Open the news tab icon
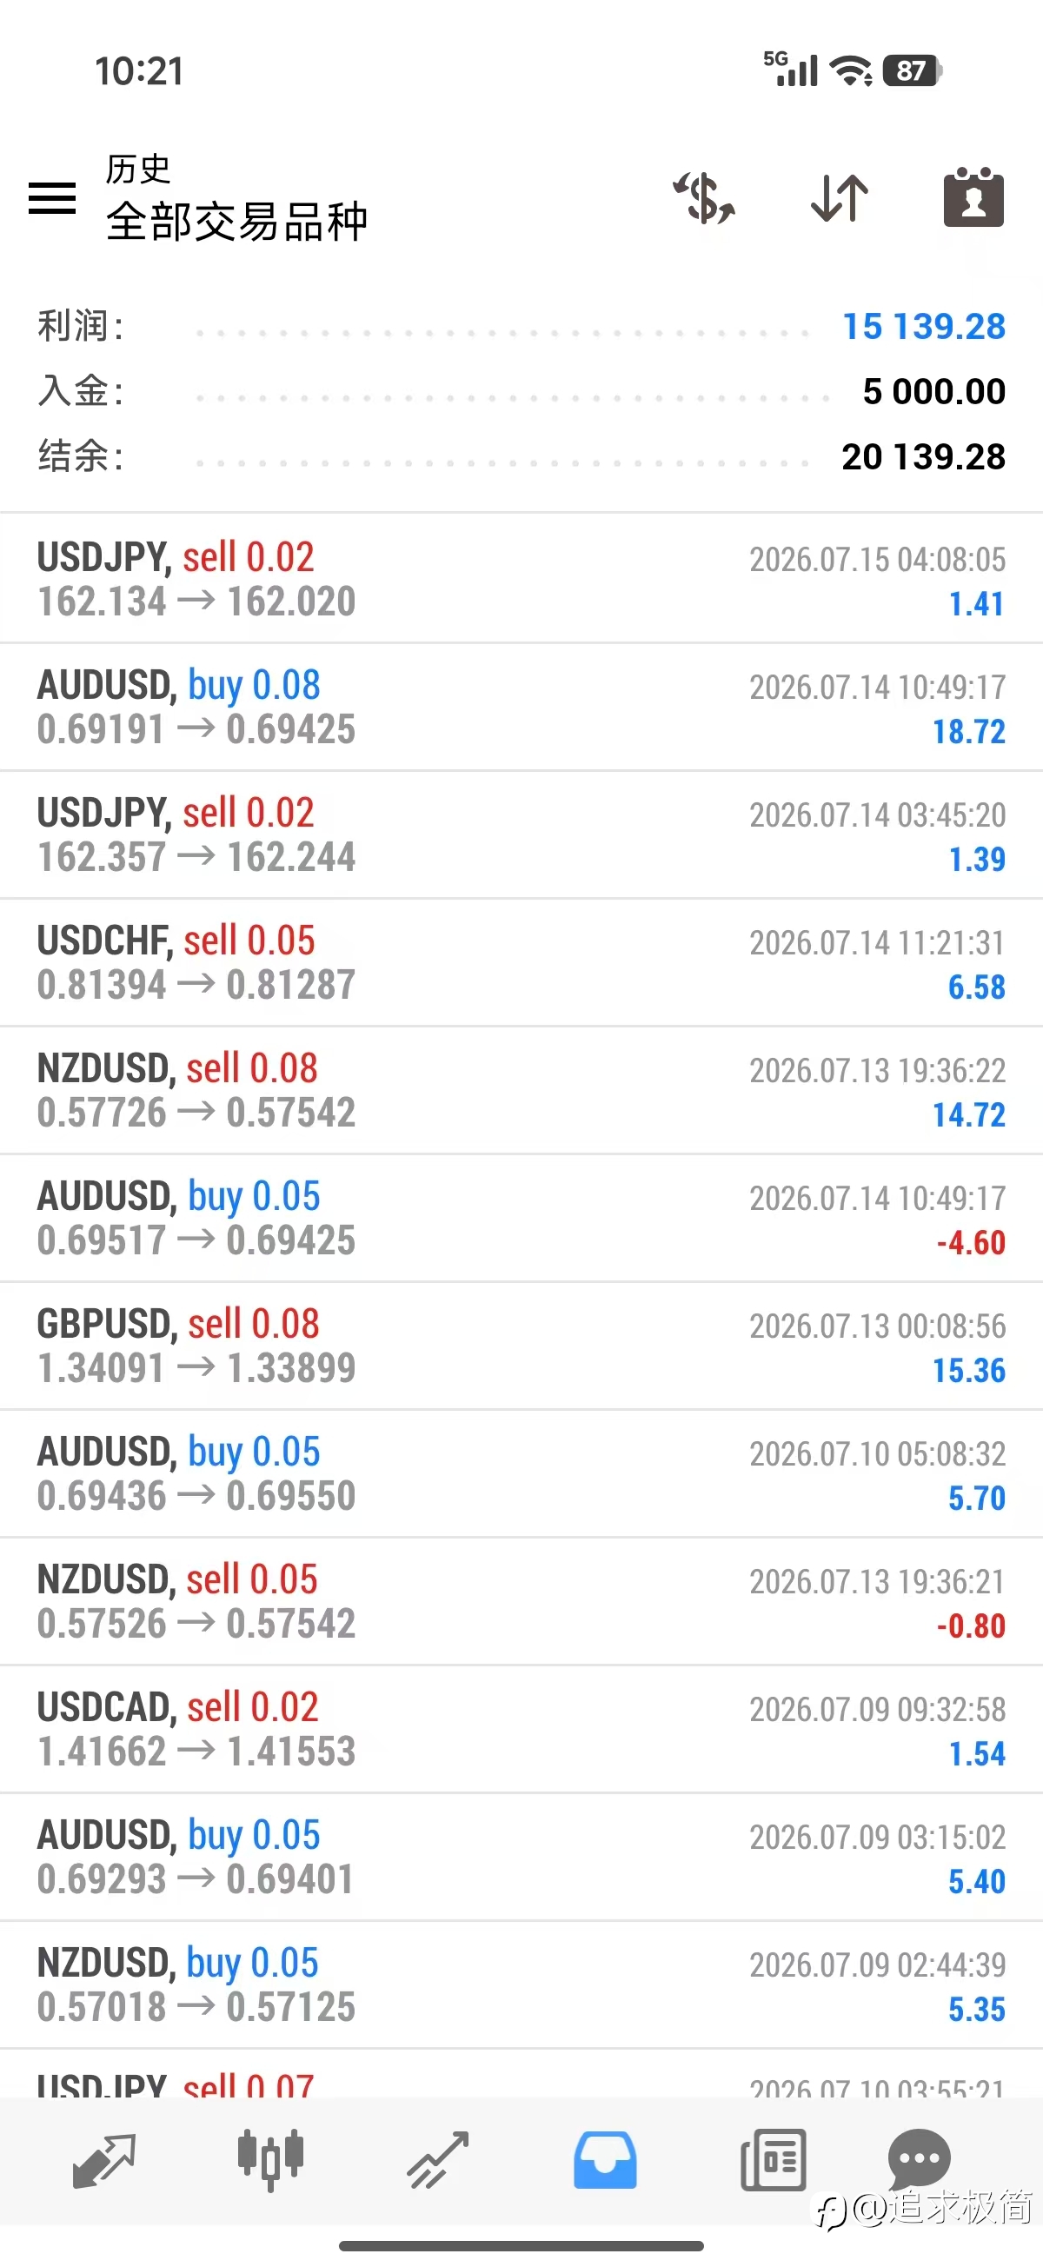The width and height of the screenshot is (1043, 2267). (x=774, y=2160)
